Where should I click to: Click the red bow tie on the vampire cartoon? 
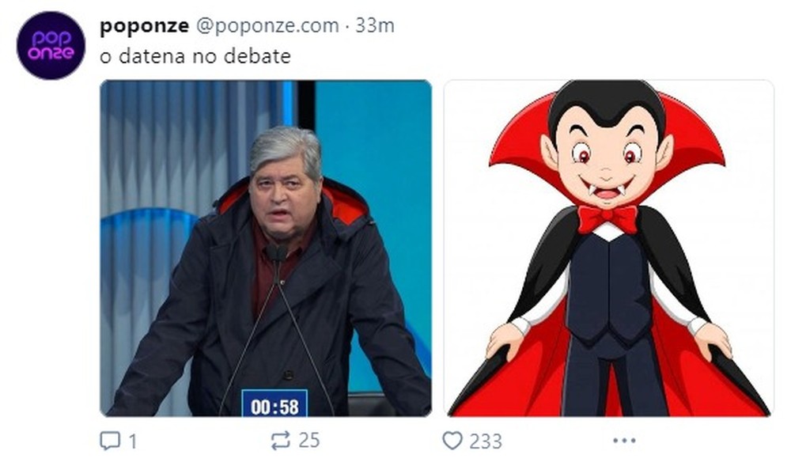coord(609,214)
